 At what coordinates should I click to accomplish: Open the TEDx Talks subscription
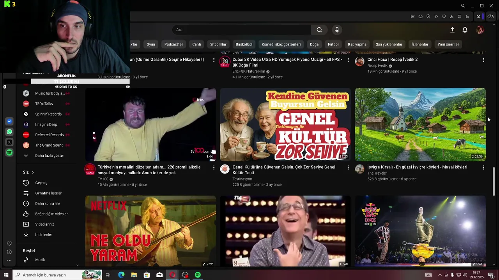tap(44, 104)
